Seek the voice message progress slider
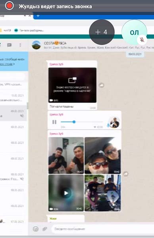Screen dimensions: 154x238 click(82, 122)
